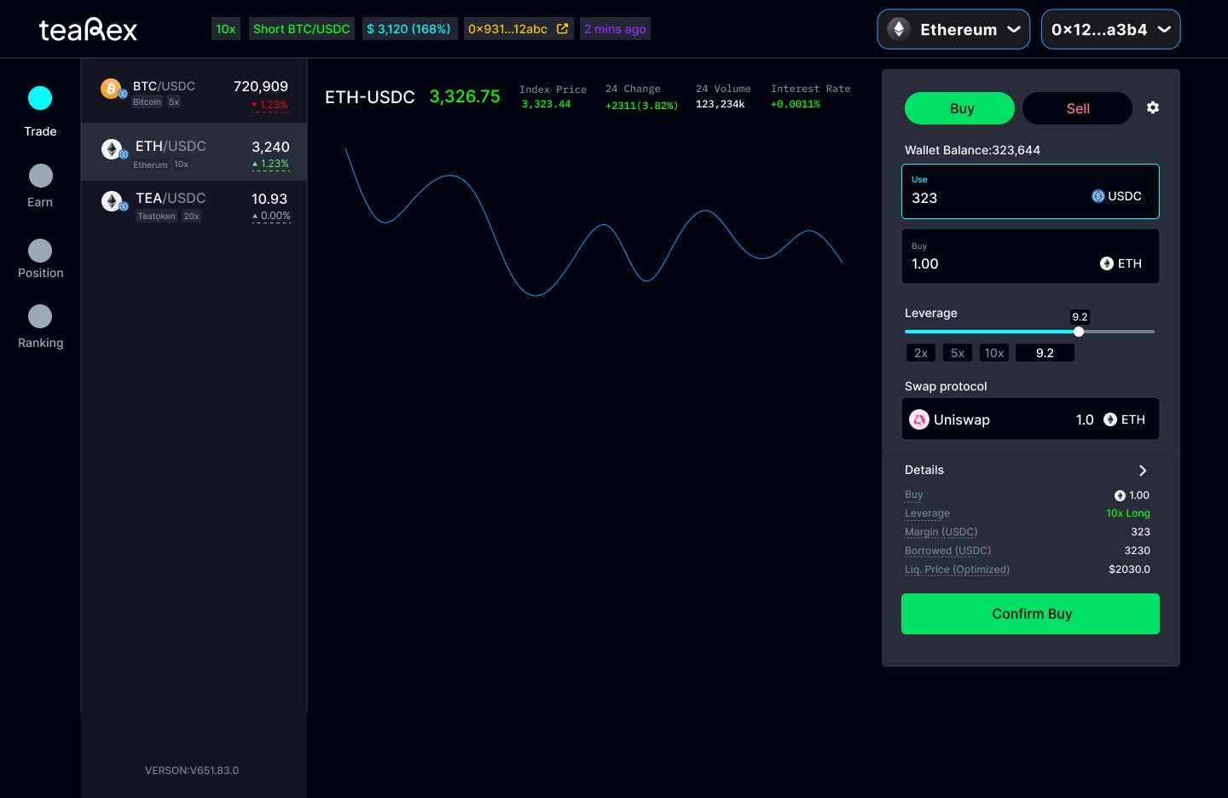Open the 0x12...a3b4 wallet dropdown

tap(1110, 29)
